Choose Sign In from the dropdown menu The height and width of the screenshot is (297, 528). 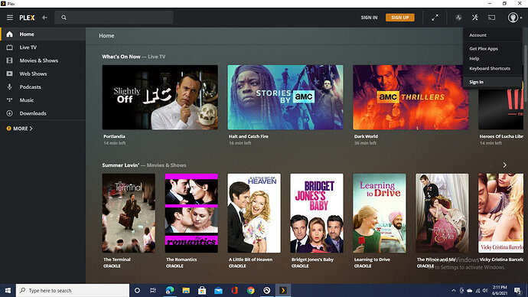[x=476, y=82]
